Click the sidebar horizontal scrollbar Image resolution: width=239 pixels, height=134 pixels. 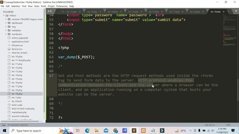(x=20, y=121)
